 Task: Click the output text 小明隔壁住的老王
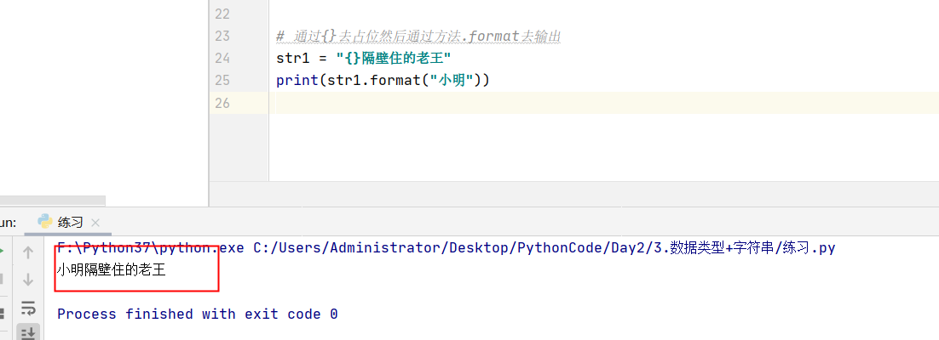(x=112, y=270)
